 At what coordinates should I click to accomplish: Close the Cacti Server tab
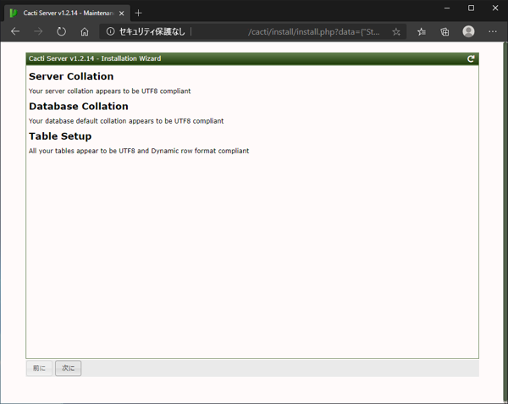click(x=121, y=14)
